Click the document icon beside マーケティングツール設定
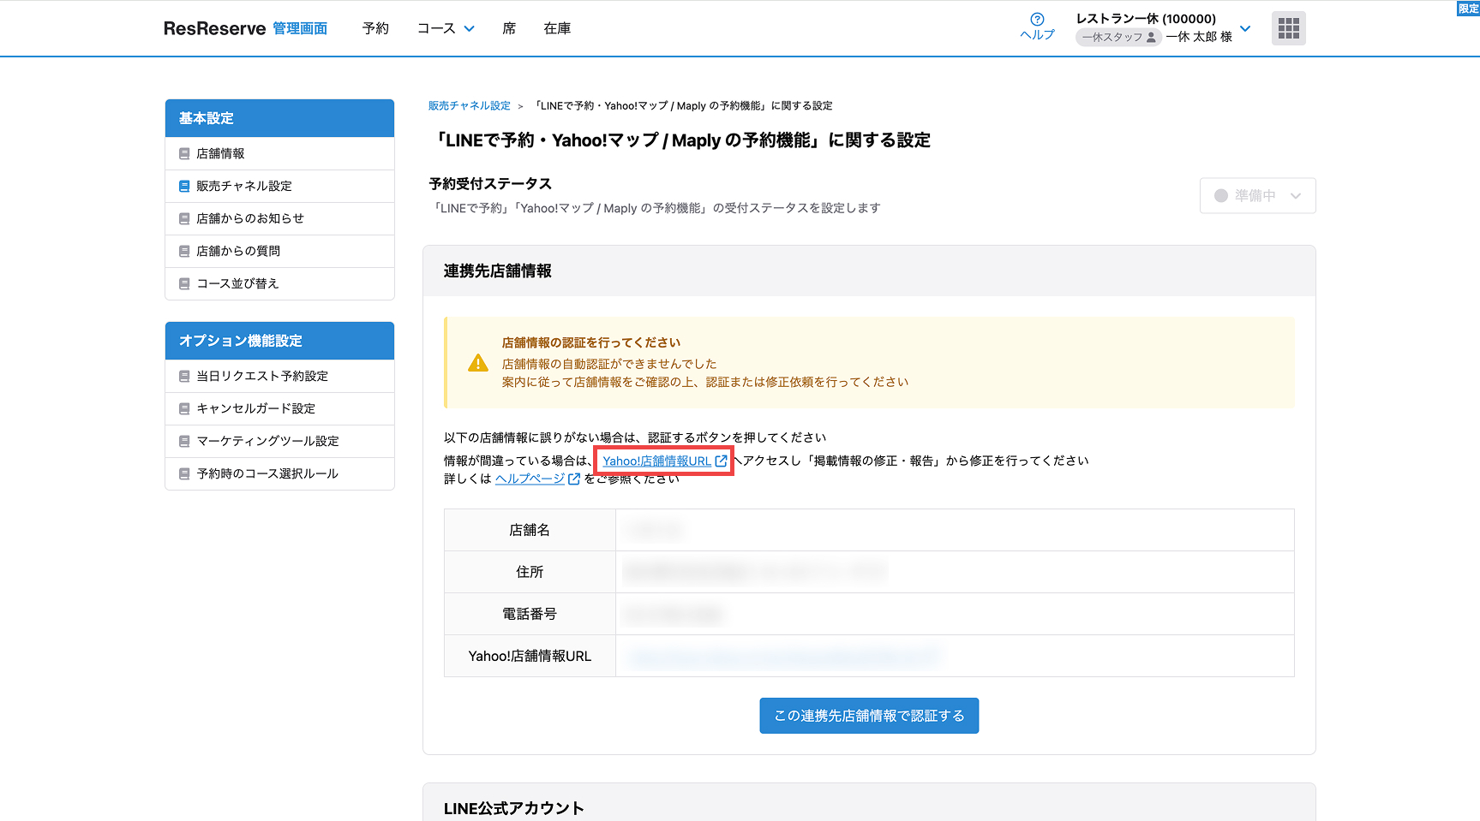The width and height of the screenshot is (1480, 821). click(184, 441)
